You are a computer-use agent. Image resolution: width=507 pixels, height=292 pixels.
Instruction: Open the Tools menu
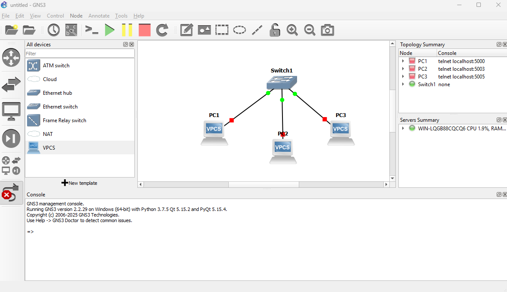(121, 16)
